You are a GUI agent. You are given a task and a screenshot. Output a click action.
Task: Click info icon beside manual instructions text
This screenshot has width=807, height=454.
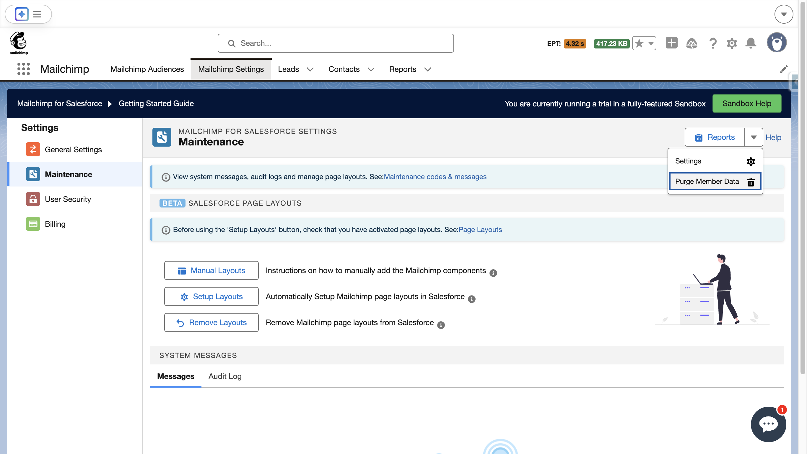(493, 273)
